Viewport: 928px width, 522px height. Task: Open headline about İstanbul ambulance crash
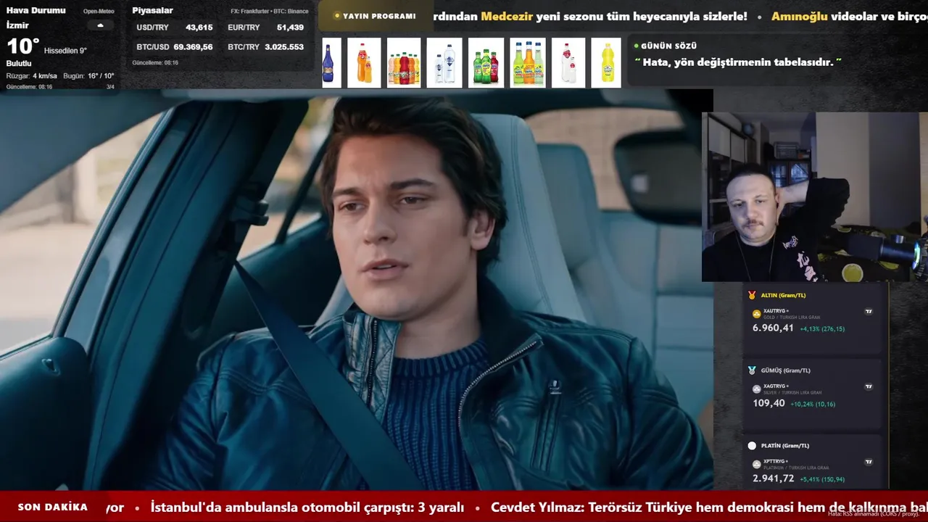[x=307, y=507]
